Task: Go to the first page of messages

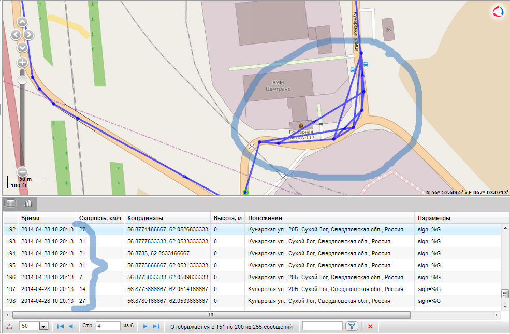Action: (60, 326)
